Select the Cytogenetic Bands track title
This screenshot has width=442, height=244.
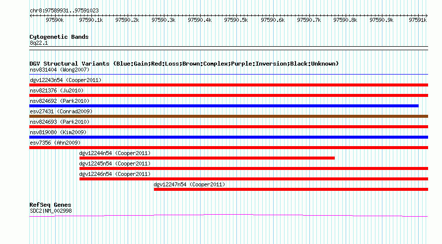pos(59,37)
